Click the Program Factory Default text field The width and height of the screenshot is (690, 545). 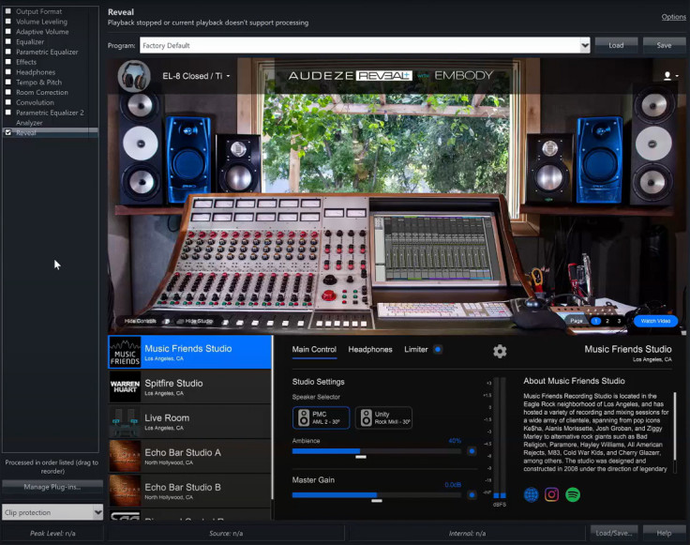(360, 45)
